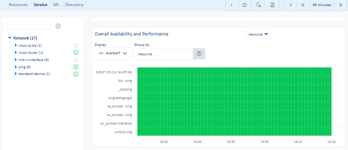Expand ping (6) node
Viewport: 348px width, 150px height.
click(x=16, y=67)
